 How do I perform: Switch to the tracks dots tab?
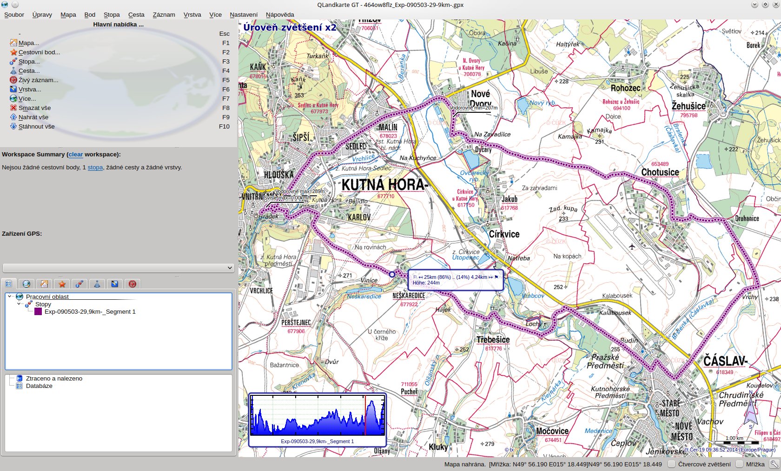click(x=79, y=284)
